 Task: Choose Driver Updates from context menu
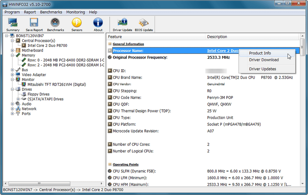click(x=267, y=69)
